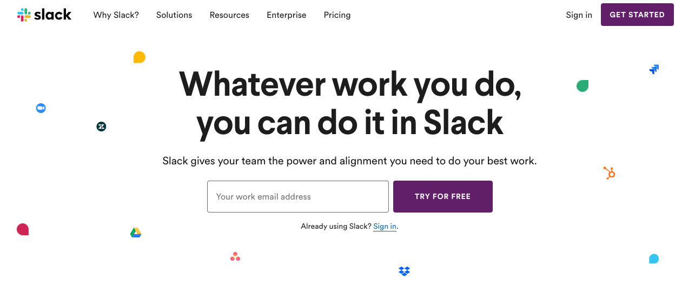Click the GET STARTED button
This screenshot has height=305, width=695.
click(637, 15)
